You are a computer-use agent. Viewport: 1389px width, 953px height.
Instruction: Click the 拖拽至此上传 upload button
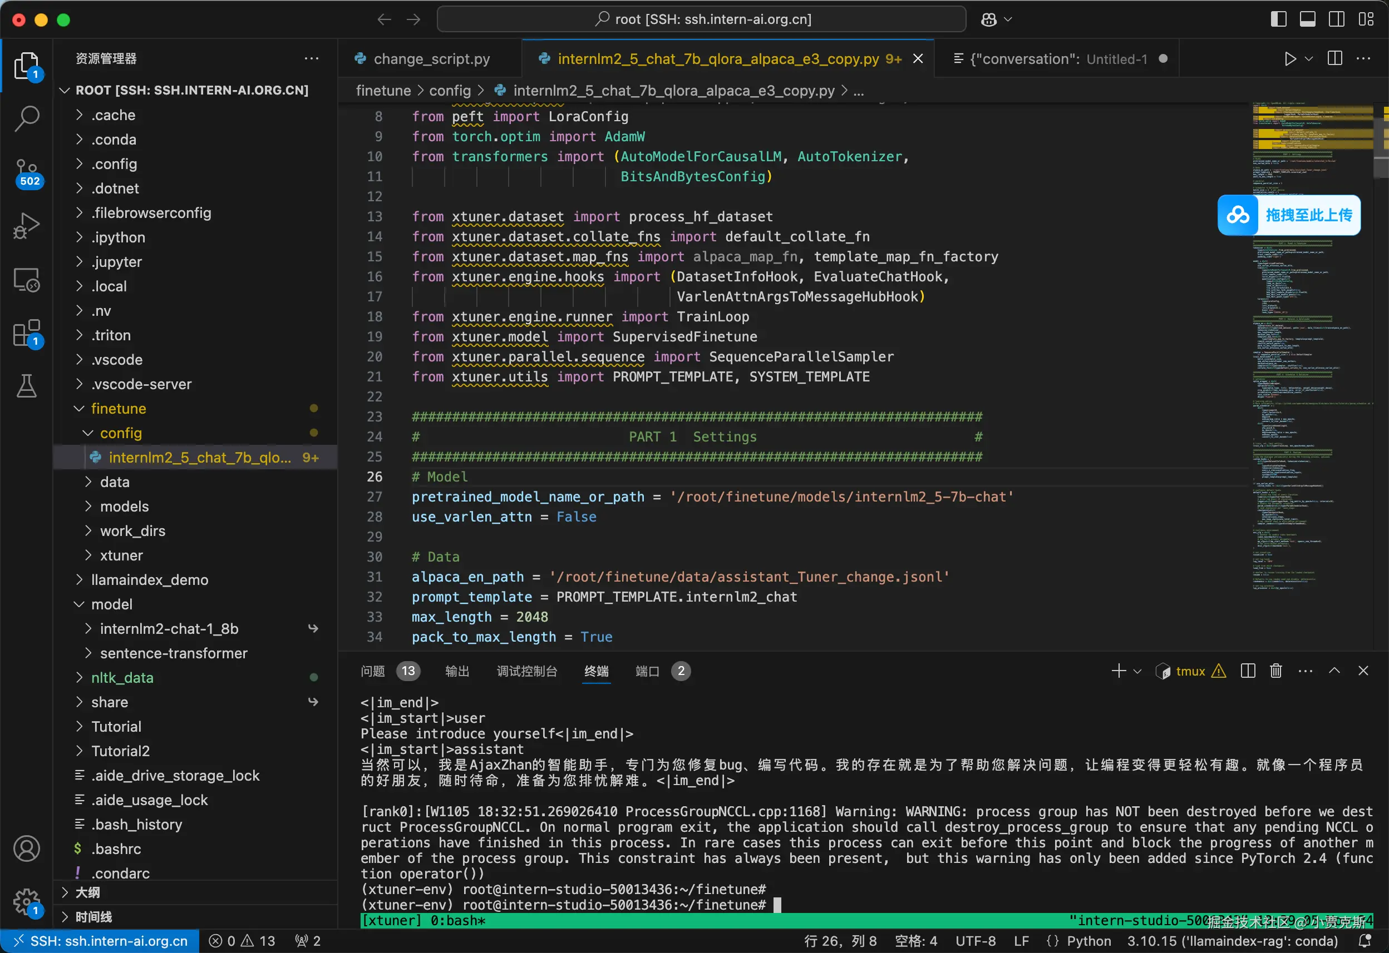(x=1289, y=215)
